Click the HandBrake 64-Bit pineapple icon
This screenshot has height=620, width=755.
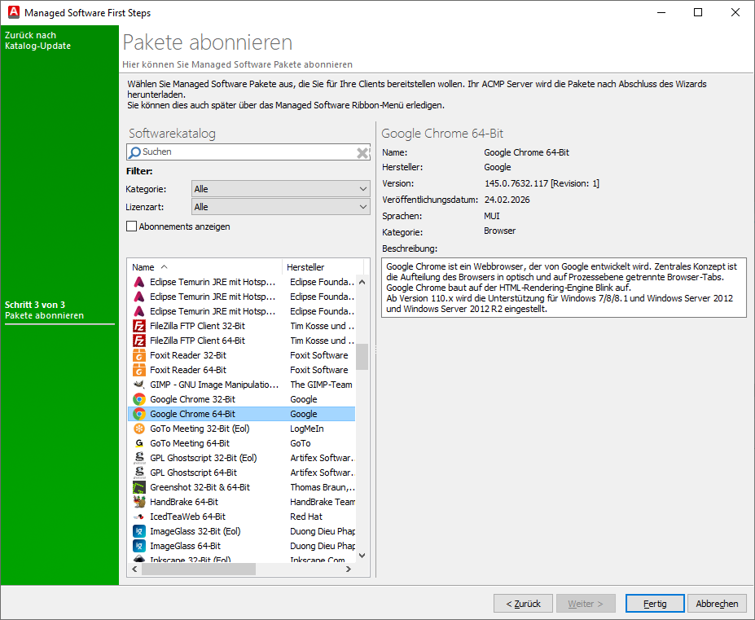(139, 502)
